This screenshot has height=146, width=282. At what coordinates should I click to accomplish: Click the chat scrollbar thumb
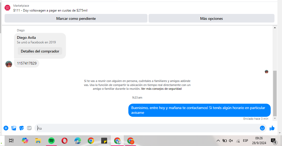point(275,93)
